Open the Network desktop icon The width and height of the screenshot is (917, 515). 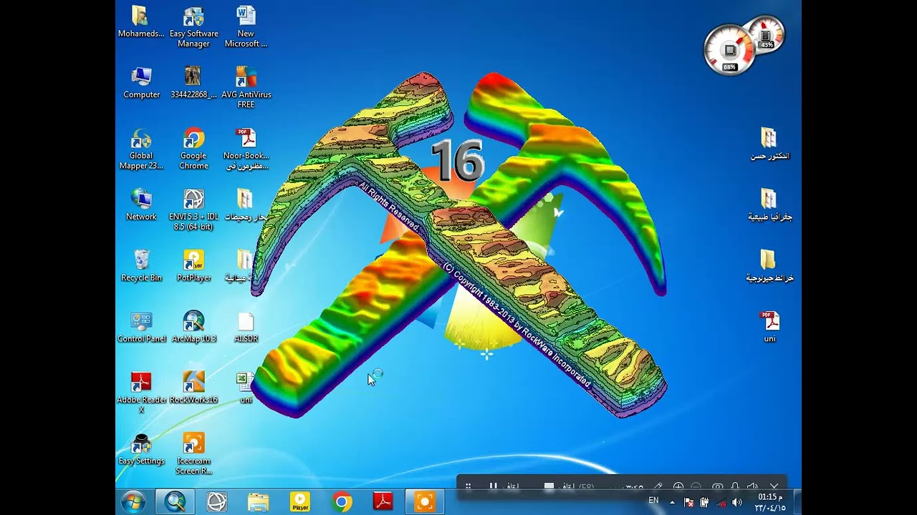pos(141,205)
